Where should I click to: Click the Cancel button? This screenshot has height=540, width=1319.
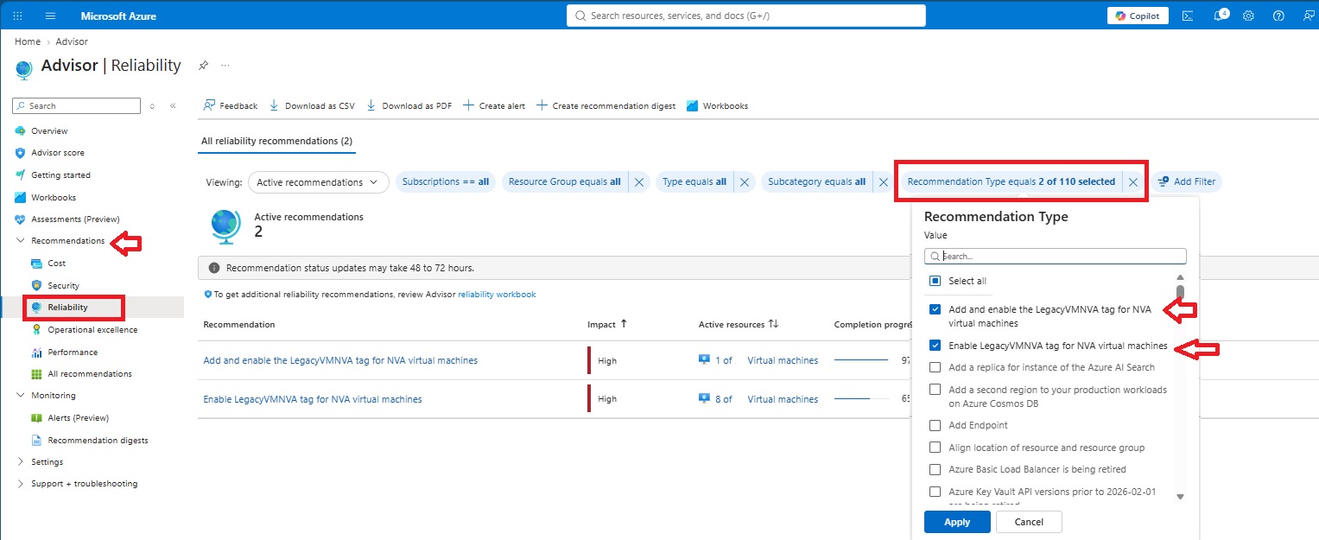click(x=1029, y=522)
